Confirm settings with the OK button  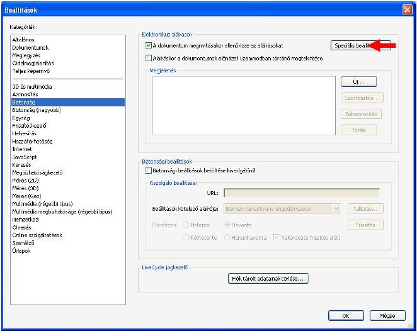click(x=346, y=315)
